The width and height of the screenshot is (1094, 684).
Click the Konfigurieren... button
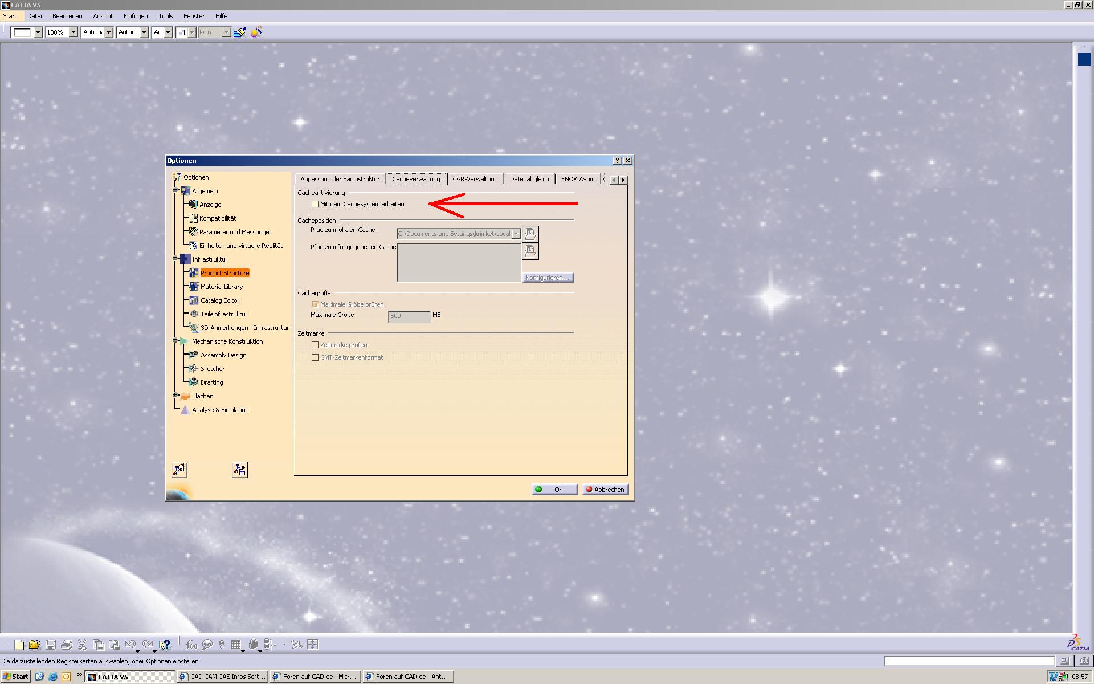548,278
